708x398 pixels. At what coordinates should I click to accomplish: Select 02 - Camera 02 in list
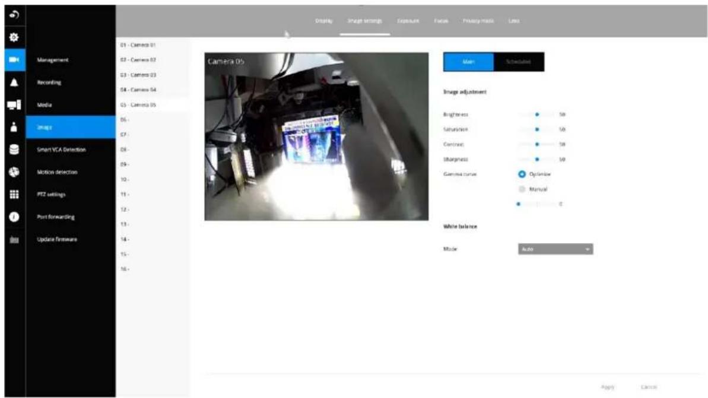click(x=153, y=59)
